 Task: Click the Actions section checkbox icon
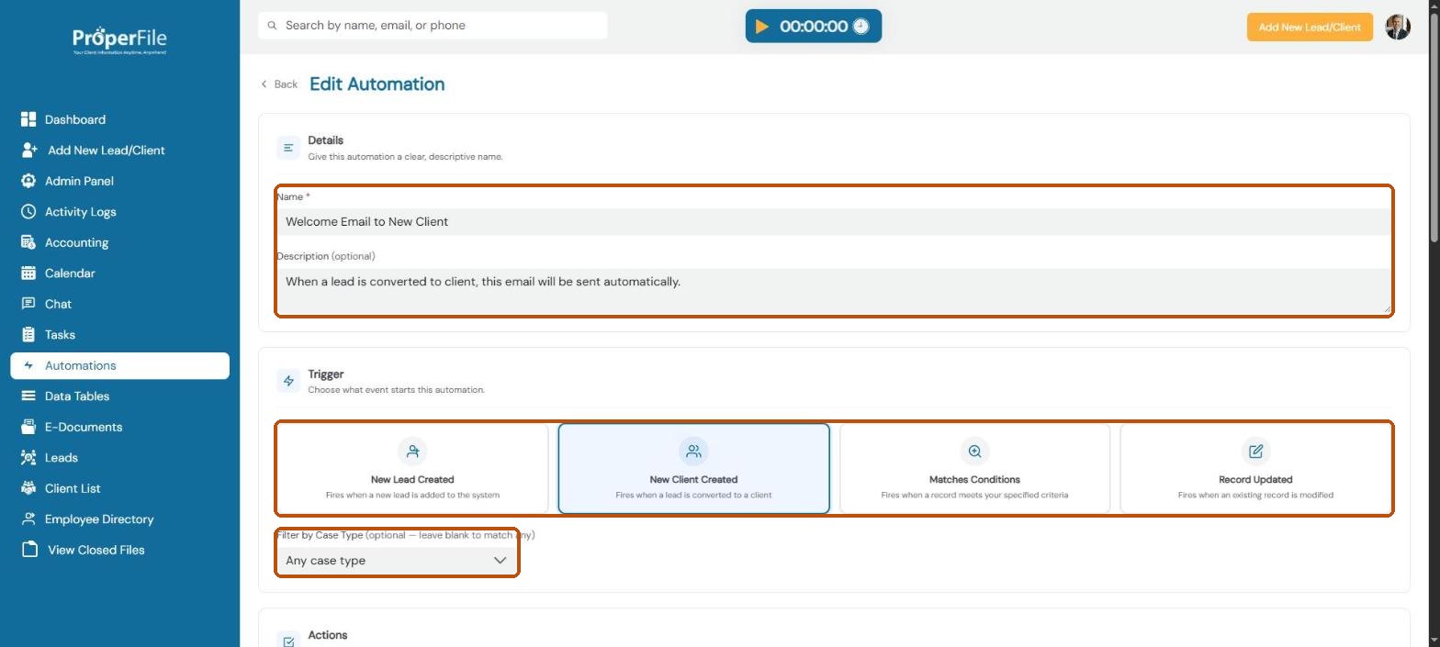pos(288,641)
